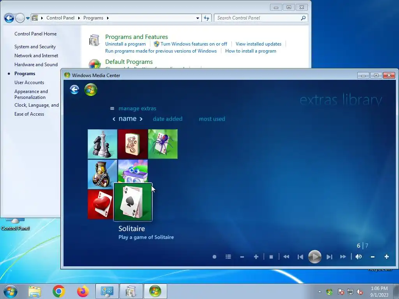This screenshot has width=399, height=299.
Task: Click the Rewind button
Action: pos(286,257)
